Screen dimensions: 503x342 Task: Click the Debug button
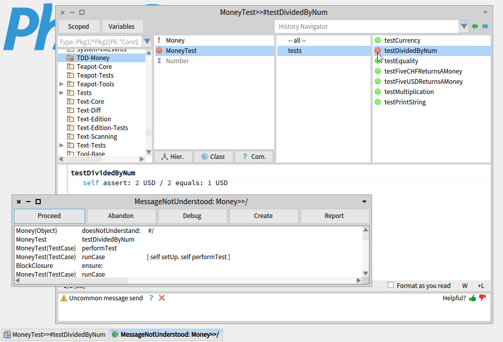click(x=192, y=216)
